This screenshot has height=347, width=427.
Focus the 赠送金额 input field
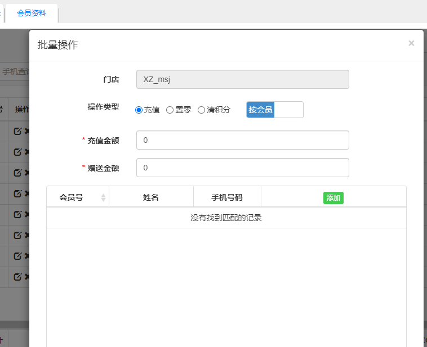tap(242, 168)
